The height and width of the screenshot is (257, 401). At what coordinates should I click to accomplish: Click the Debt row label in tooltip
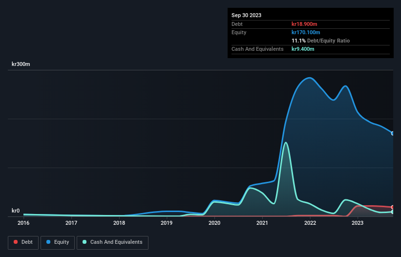click(237, 24)
